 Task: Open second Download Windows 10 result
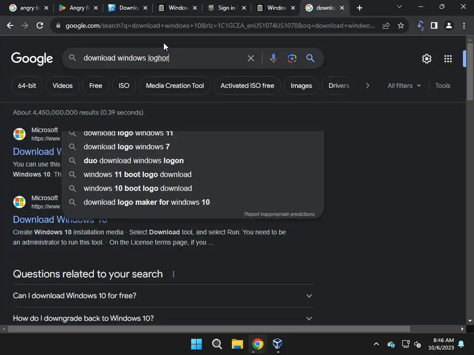60,220
